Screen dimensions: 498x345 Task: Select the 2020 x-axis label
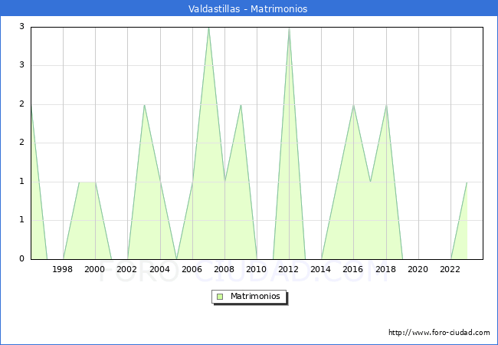click(x=418, y=269)
